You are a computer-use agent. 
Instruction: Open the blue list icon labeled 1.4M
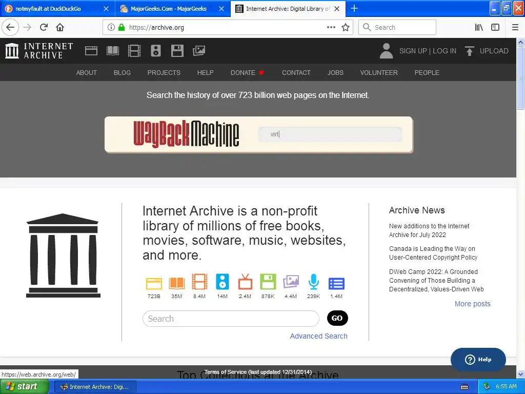[x=336, y=283]
